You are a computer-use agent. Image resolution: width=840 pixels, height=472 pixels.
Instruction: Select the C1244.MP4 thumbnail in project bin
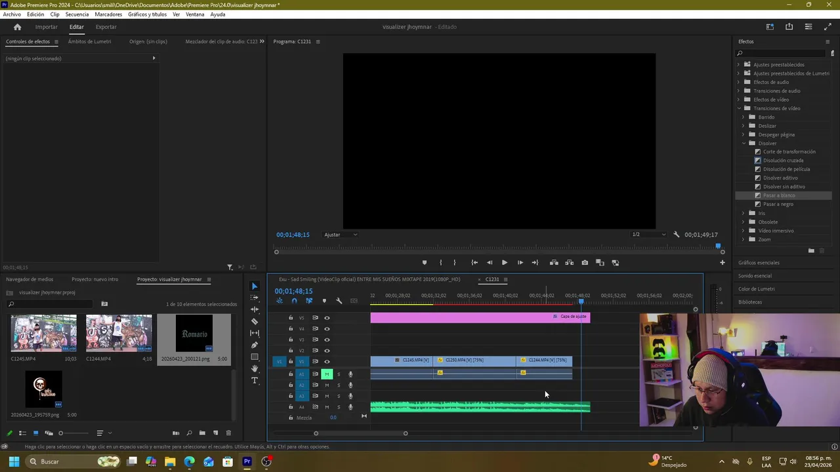tap(119, 333)
